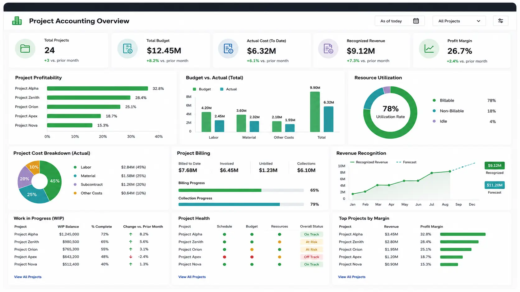Click the $6.10M Collections value
Viewport: 520px width, 292px height.
(x=306, y=170)
